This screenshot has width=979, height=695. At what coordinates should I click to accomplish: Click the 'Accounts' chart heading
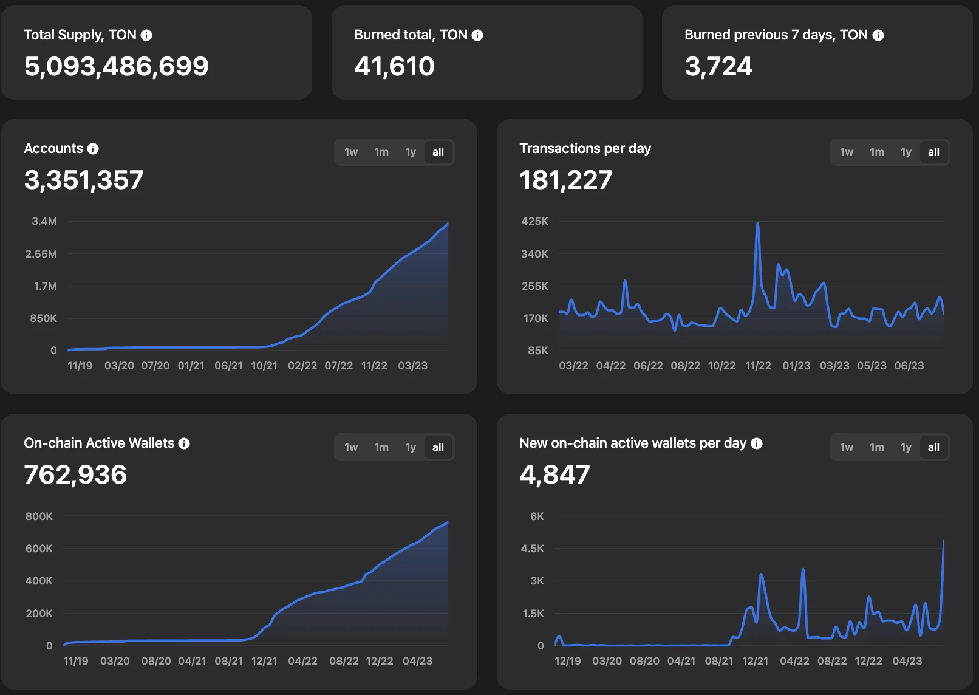point(53,149)
